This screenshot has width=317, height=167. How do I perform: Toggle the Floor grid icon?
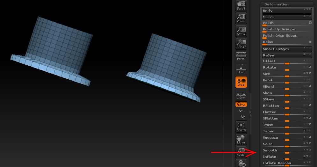(241, 69)
